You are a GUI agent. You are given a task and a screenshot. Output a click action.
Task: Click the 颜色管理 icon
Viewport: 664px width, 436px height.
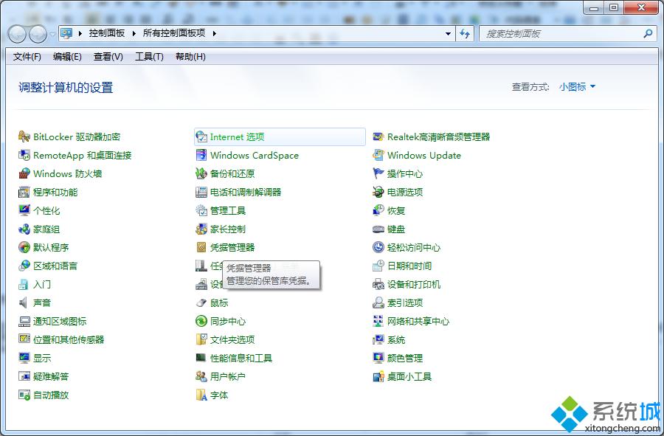378,358
